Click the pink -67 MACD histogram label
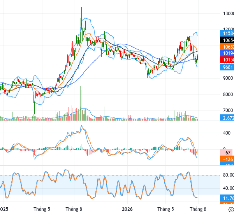 [226, 152]
